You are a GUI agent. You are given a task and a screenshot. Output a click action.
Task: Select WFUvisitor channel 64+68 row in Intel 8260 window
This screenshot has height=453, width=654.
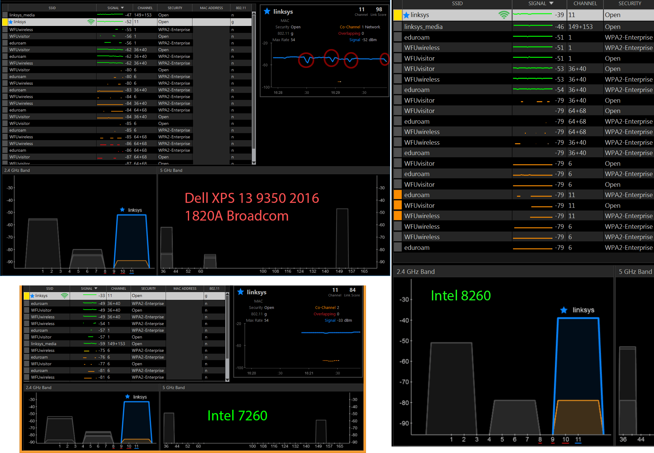[524, 111]
